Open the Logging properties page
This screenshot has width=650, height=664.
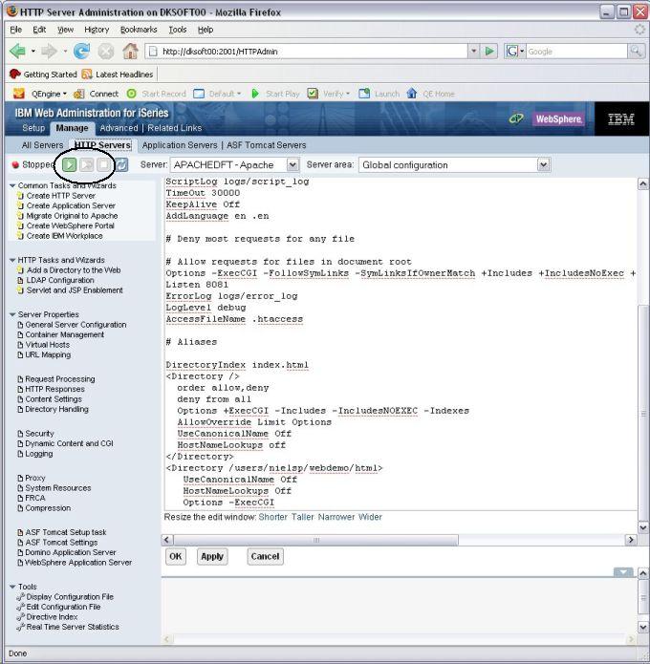click(39, 454)
